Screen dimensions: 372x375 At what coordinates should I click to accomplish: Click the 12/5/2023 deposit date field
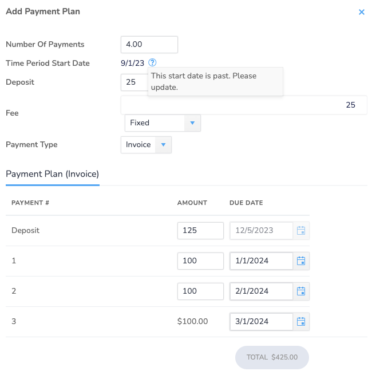point(262,231)
